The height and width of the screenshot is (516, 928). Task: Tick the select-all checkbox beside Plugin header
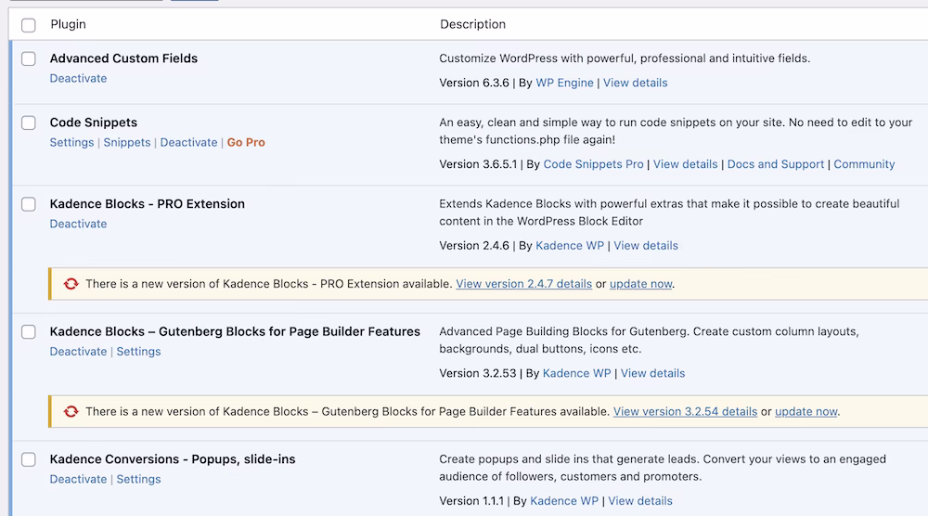point(29,25)
